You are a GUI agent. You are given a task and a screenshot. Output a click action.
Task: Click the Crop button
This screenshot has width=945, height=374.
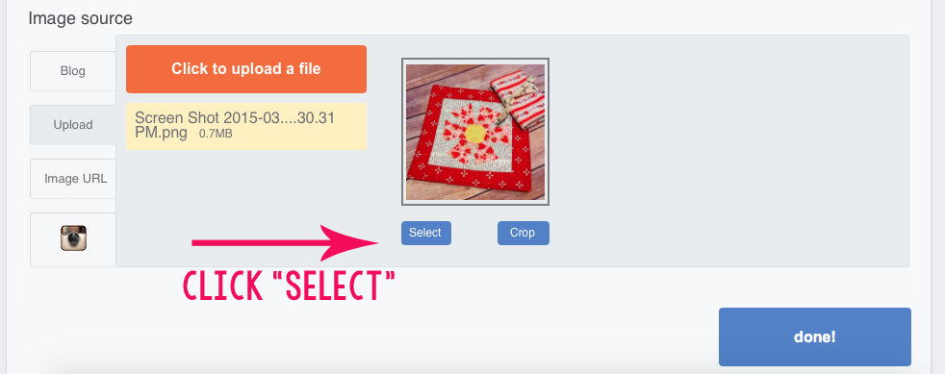point(524,233)
